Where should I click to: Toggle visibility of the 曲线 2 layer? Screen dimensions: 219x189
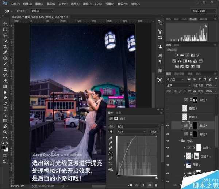click(x=168, y=134)
